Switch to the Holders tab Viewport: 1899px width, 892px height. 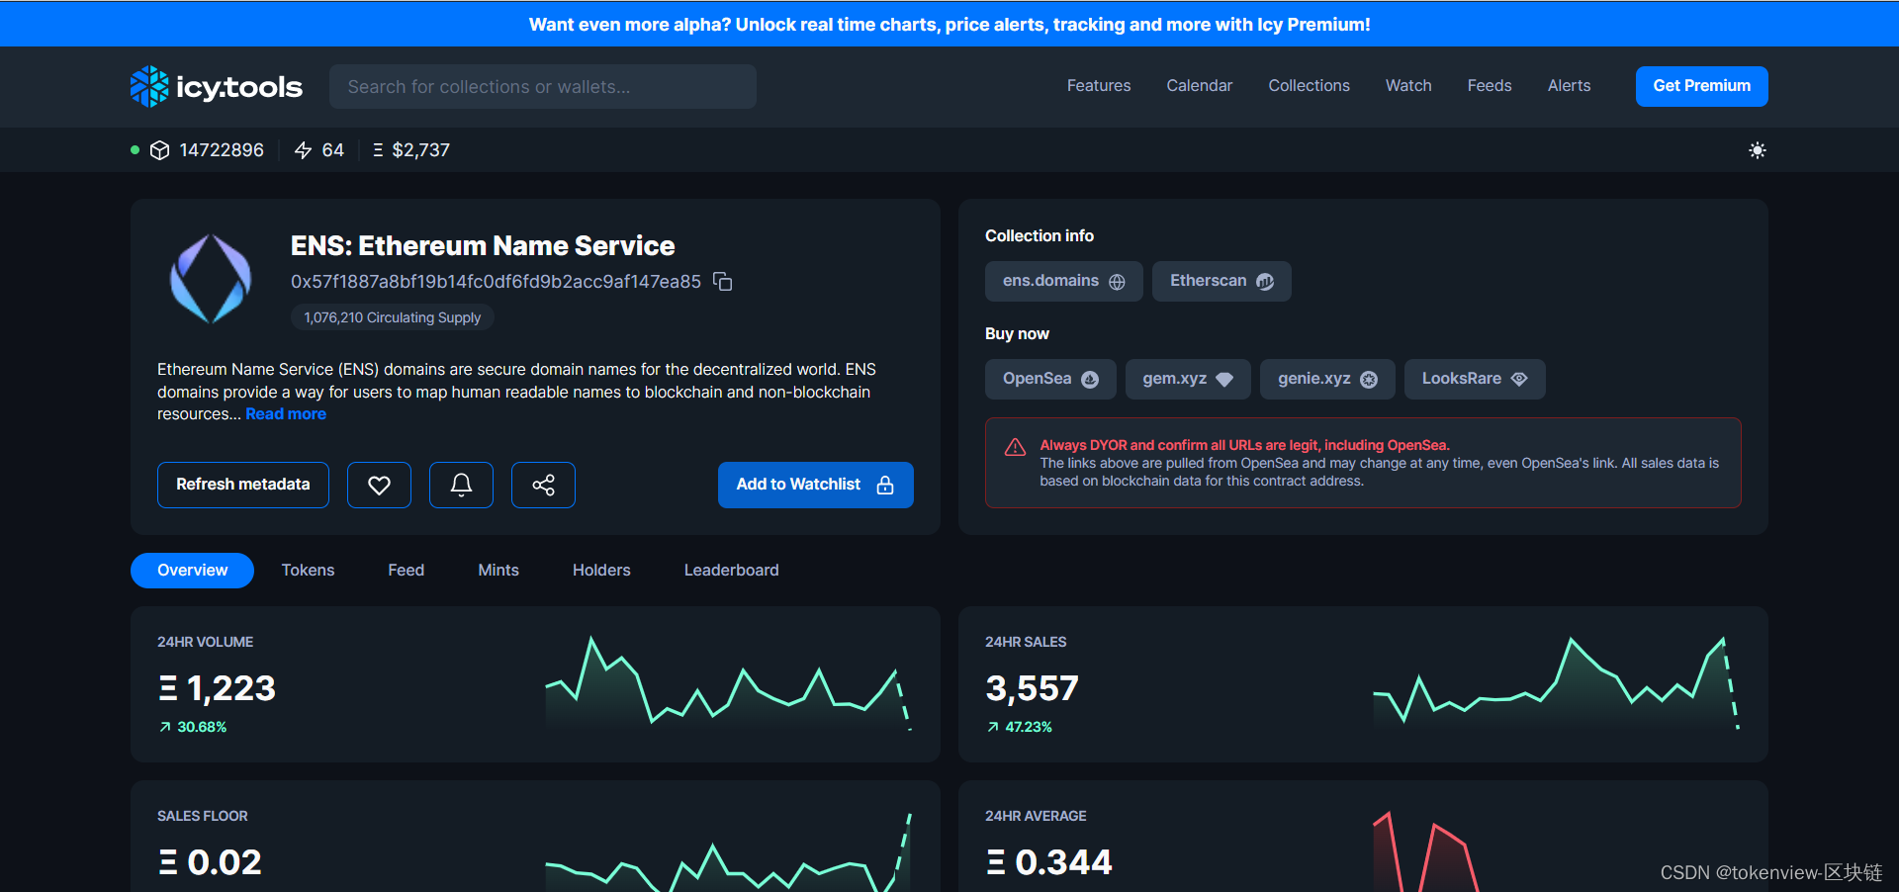tap(601, 571)
